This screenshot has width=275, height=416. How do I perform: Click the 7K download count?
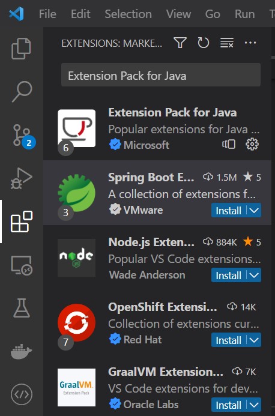pos(244,372)
